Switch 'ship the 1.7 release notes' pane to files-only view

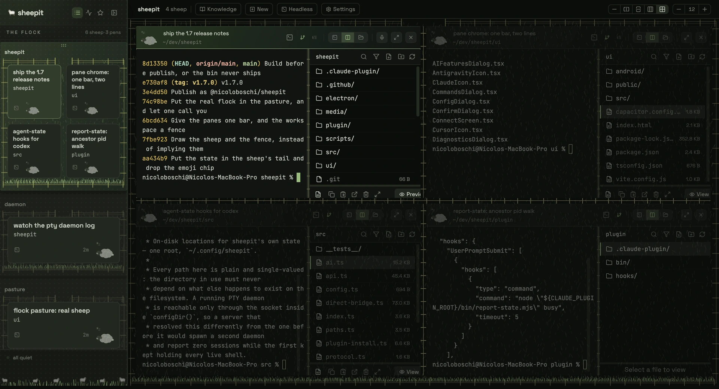pos(361,37)
